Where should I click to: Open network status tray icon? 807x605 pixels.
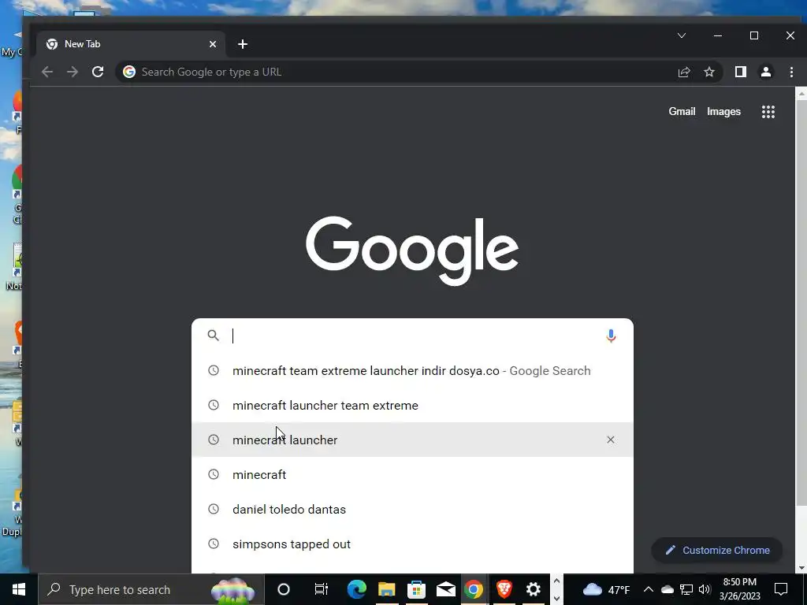coord(686,589)
